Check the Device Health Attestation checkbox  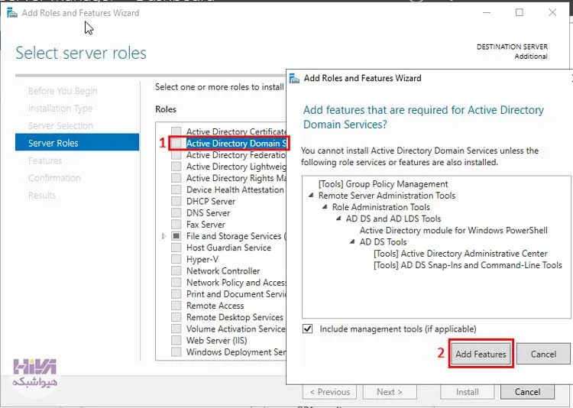coord(176,189)
